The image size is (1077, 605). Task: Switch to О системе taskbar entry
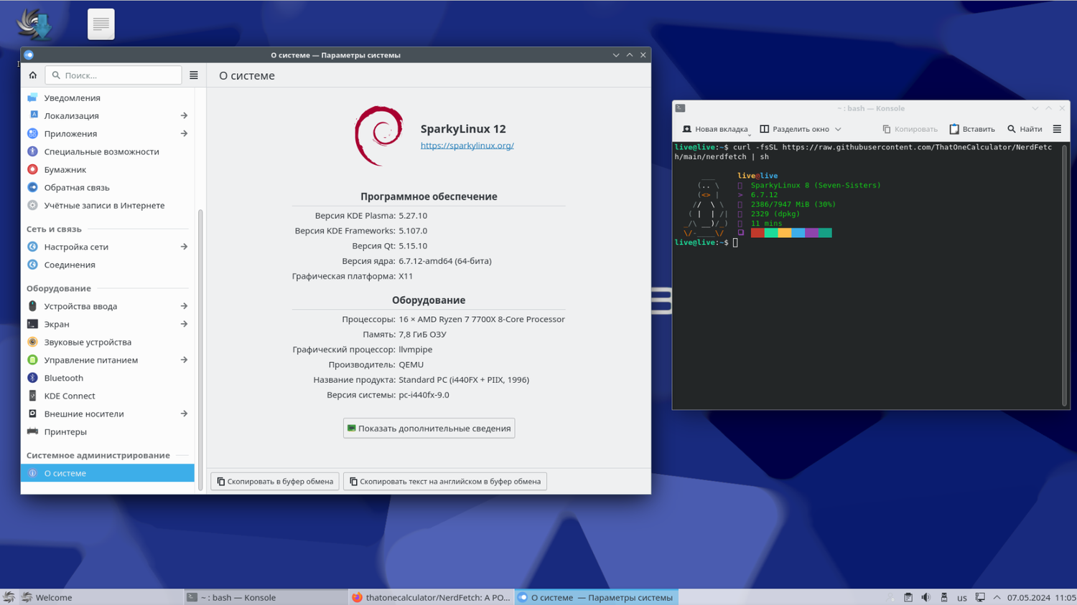597,597
